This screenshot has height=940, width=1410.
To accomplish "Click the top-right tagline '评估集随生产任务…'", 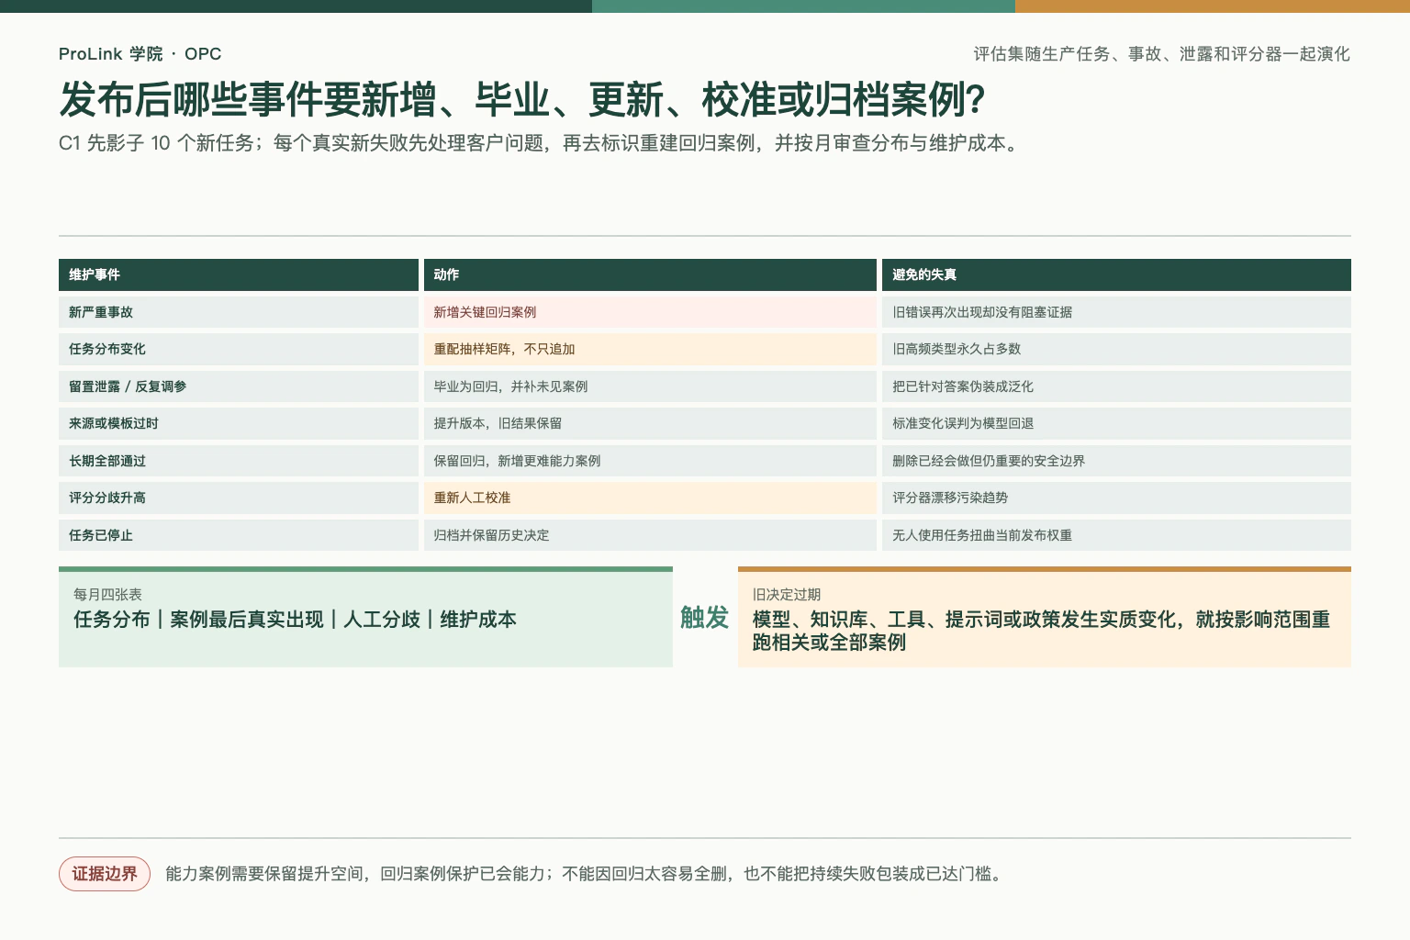I will point(1162,54).
